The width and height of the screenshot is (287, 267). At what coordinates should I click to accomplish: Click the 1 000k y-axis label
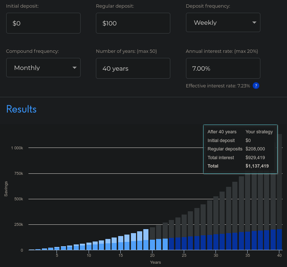coord(17,148)
